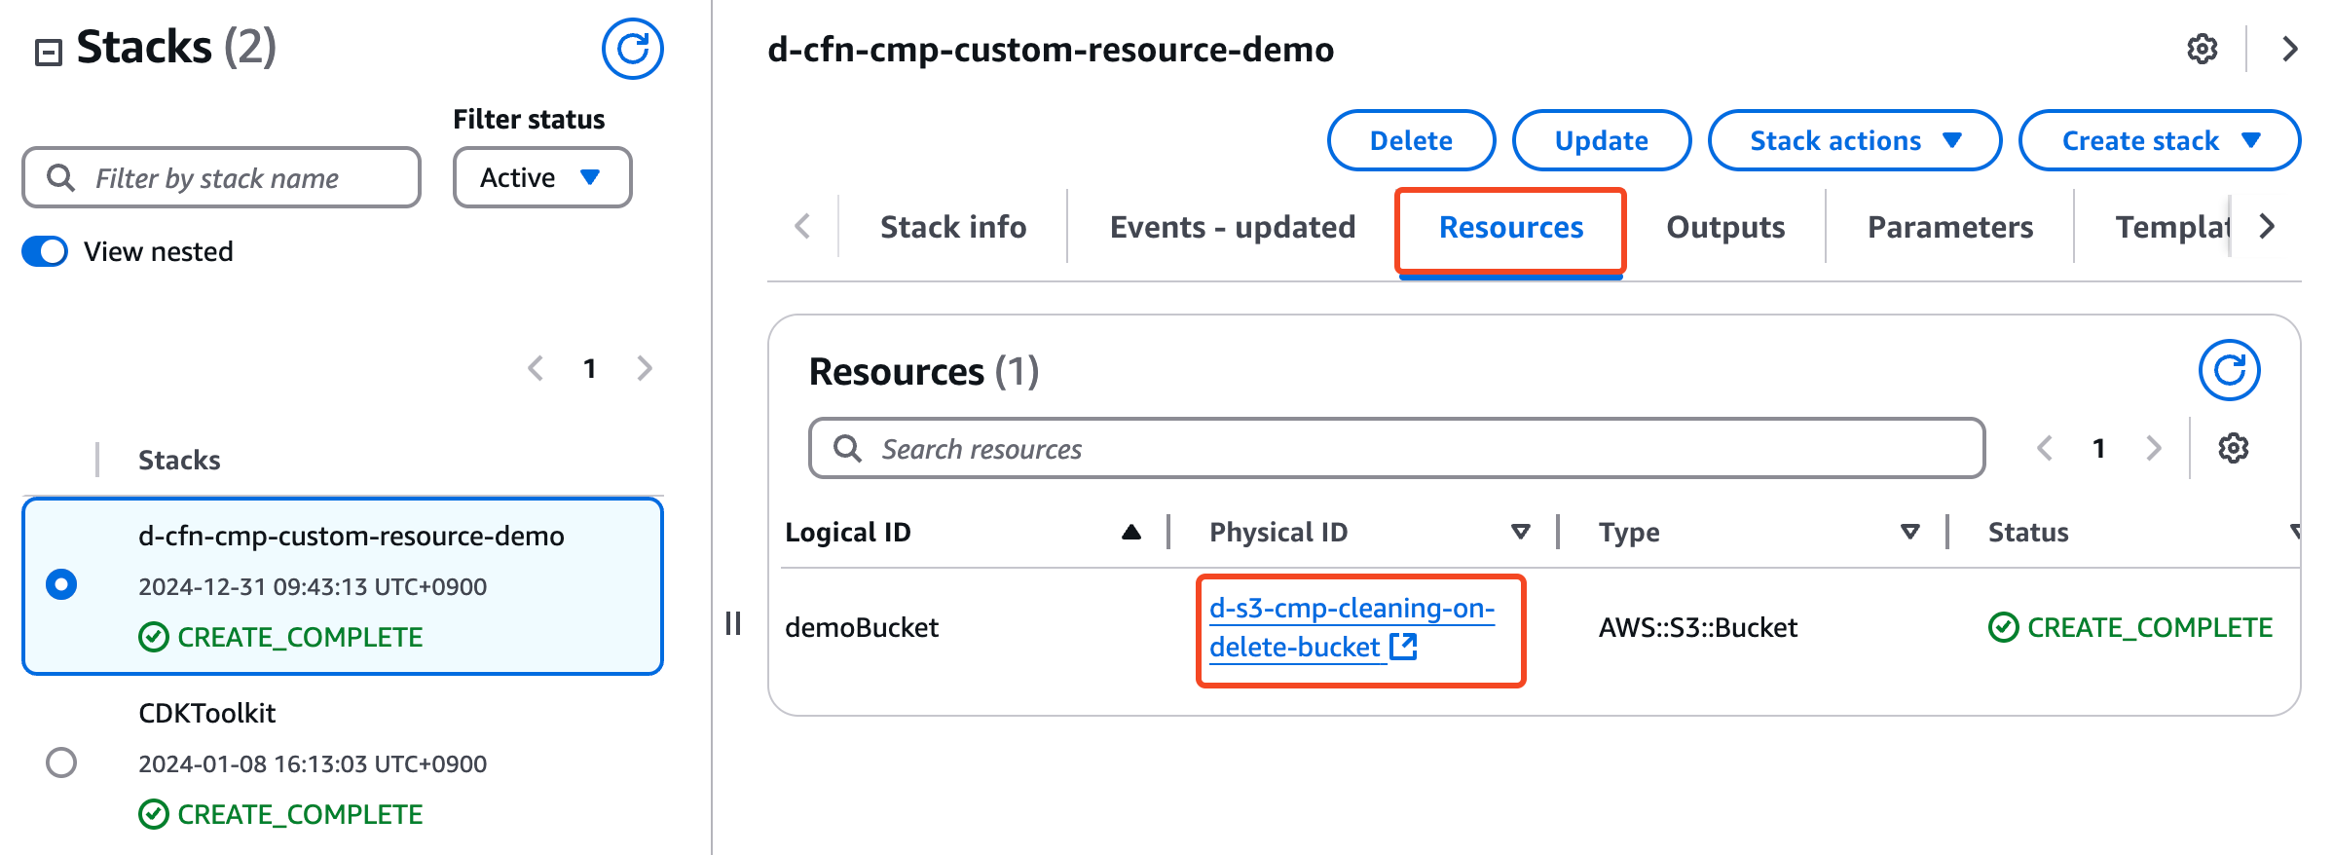2333x855 pixels.
Task: Click the split panel resize handle
Action: 733,623
